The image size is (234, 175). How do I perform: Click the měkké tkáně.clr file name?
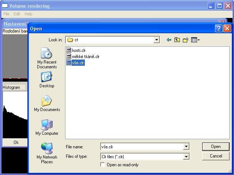pos(86,57)
